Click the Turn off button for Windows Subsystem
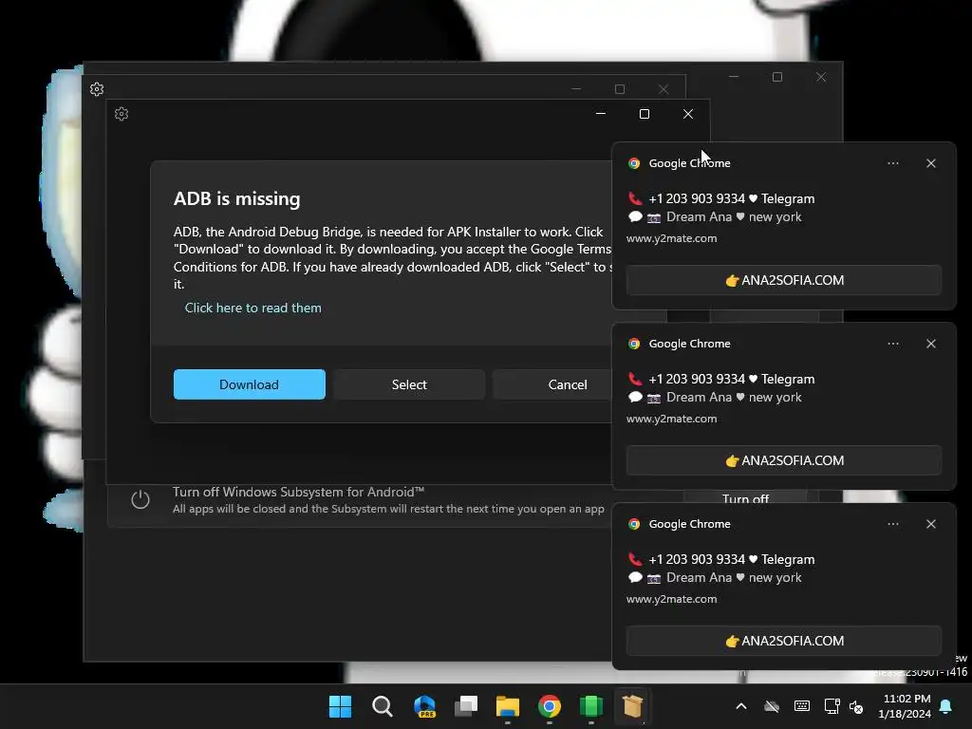 [745, 498]
